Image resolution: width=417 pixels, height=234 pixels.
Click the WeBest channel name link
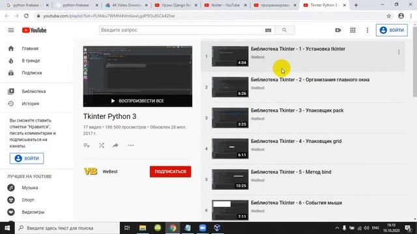(110, 172)
